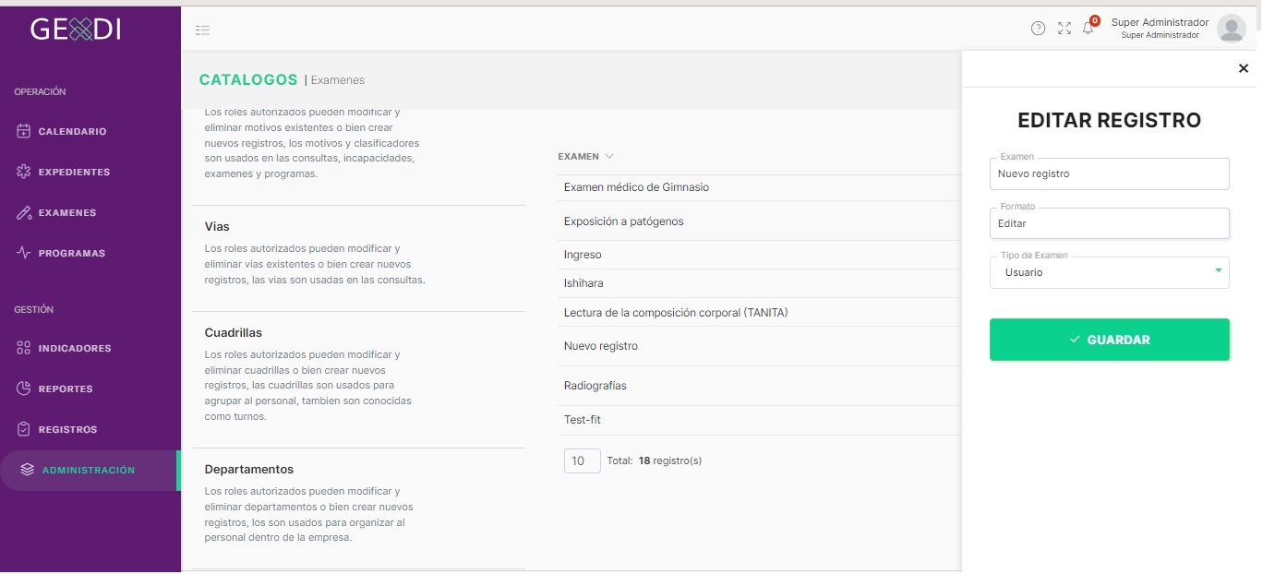Toggle the sidebar collapse menu icon

point(203,30)
